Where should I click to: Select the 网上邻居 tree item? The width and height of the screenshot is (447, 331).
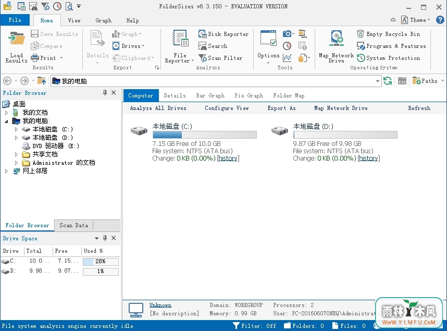tap(35, 171)
